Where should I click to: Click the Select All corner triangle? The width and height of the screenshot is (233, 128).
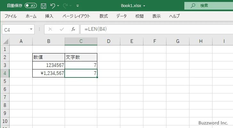[x=5, y=41]
